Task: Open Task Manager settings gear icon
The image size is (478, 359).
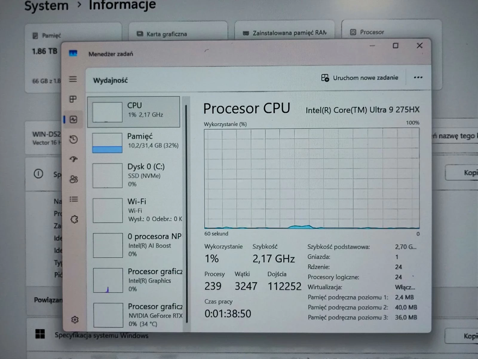Action: (x=75, y=320)
